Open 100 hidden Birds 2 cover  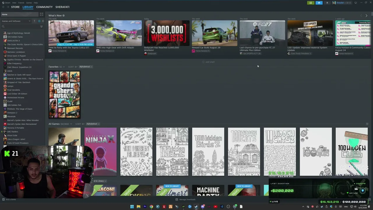[x=208, y=152]
